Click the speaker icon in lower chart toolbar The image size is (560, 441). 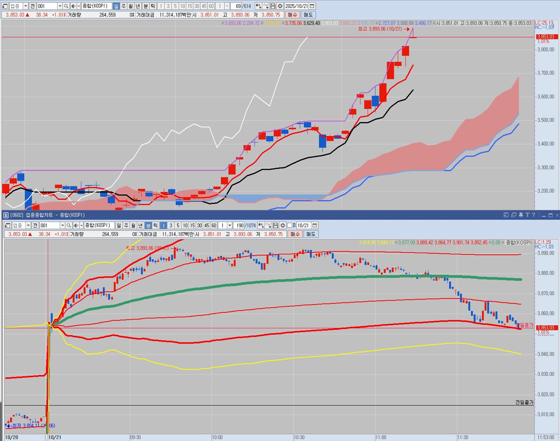pos(76,226)
